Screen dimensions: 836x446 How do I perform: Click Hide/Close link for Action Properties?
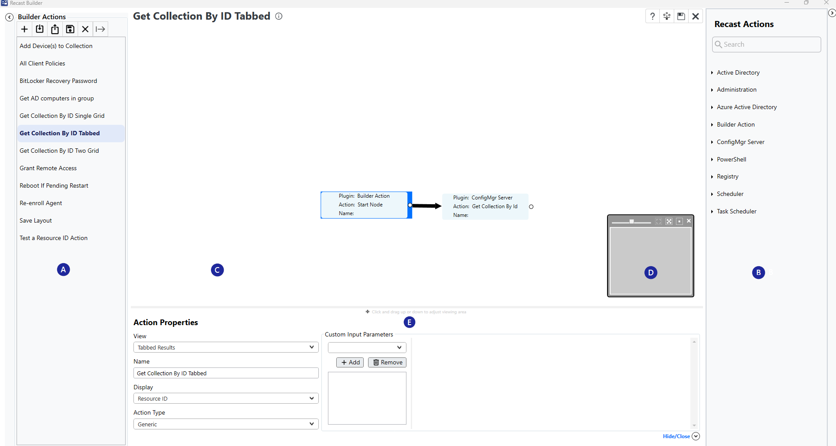(676, 436)
